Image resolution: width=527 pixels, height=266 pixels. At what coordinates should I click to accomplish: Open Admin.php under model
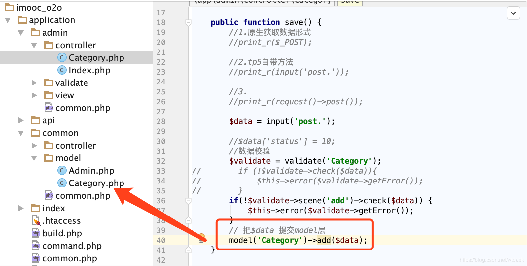tap(91, 170)
